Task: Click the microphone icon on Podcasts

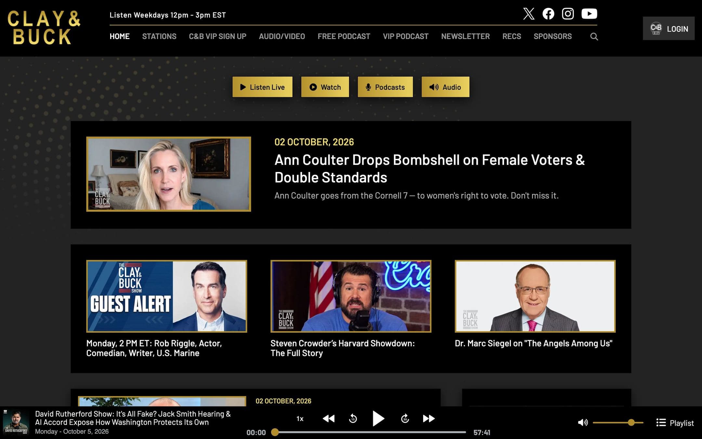Action: [x=368, y=87]
